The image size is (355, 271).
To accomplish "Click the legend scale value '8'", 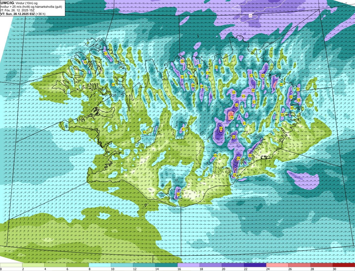I will 89,269.
